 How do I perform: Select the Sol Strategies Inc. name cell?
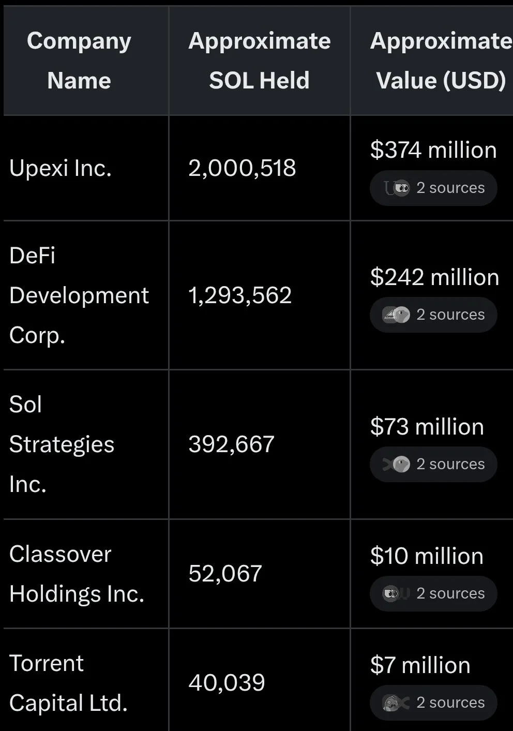[x=62, y=444]
